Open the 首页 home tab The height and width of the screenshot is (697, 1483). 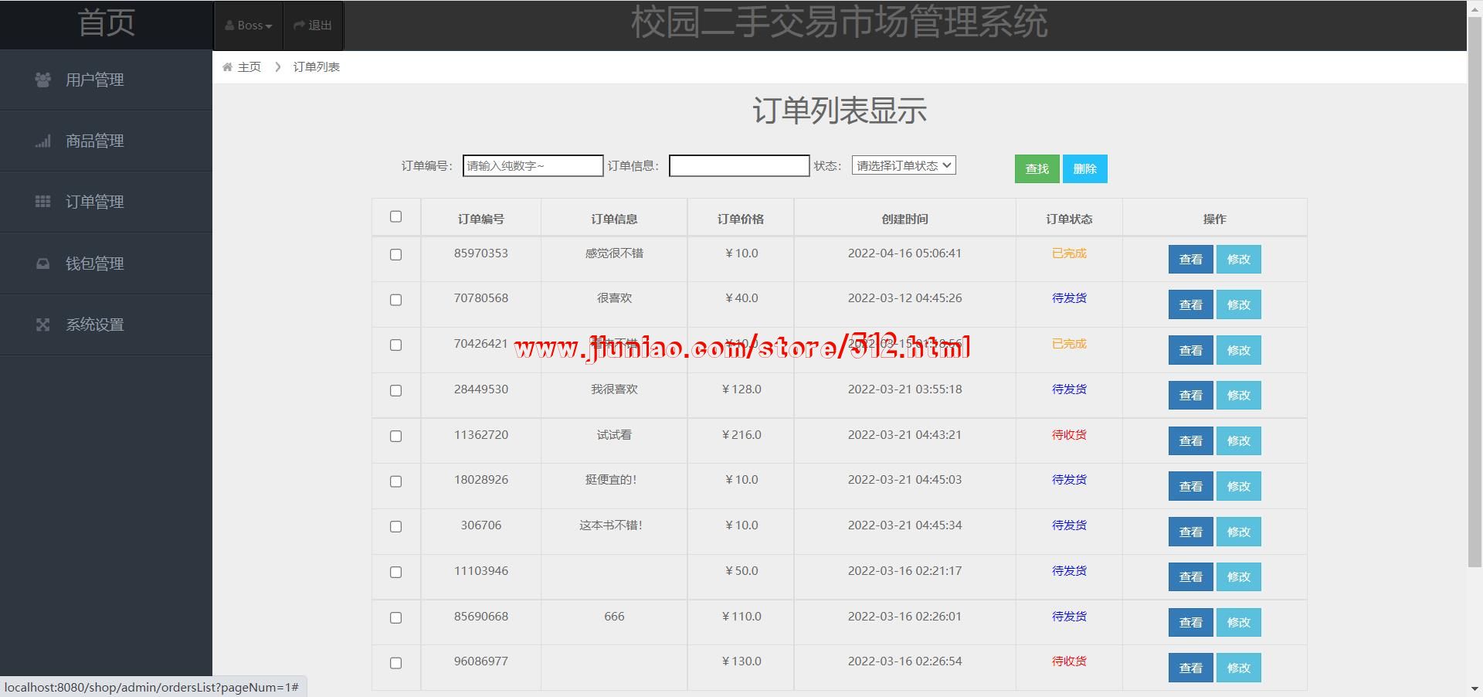coord(106,23)
